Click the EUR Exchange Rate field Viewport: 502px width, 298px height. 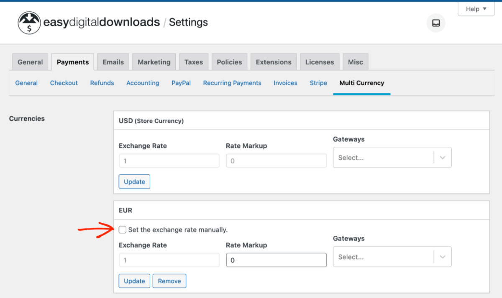(x=169, y=260)
